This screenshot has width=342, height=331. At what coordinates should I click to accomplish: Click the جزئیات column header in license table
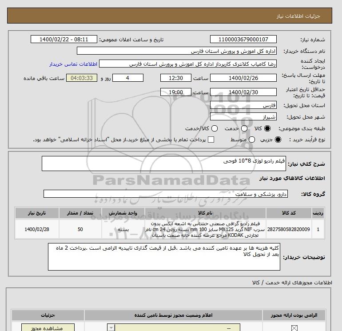point(48,315)
